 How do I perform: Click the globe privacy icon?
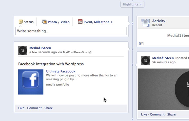90,52
